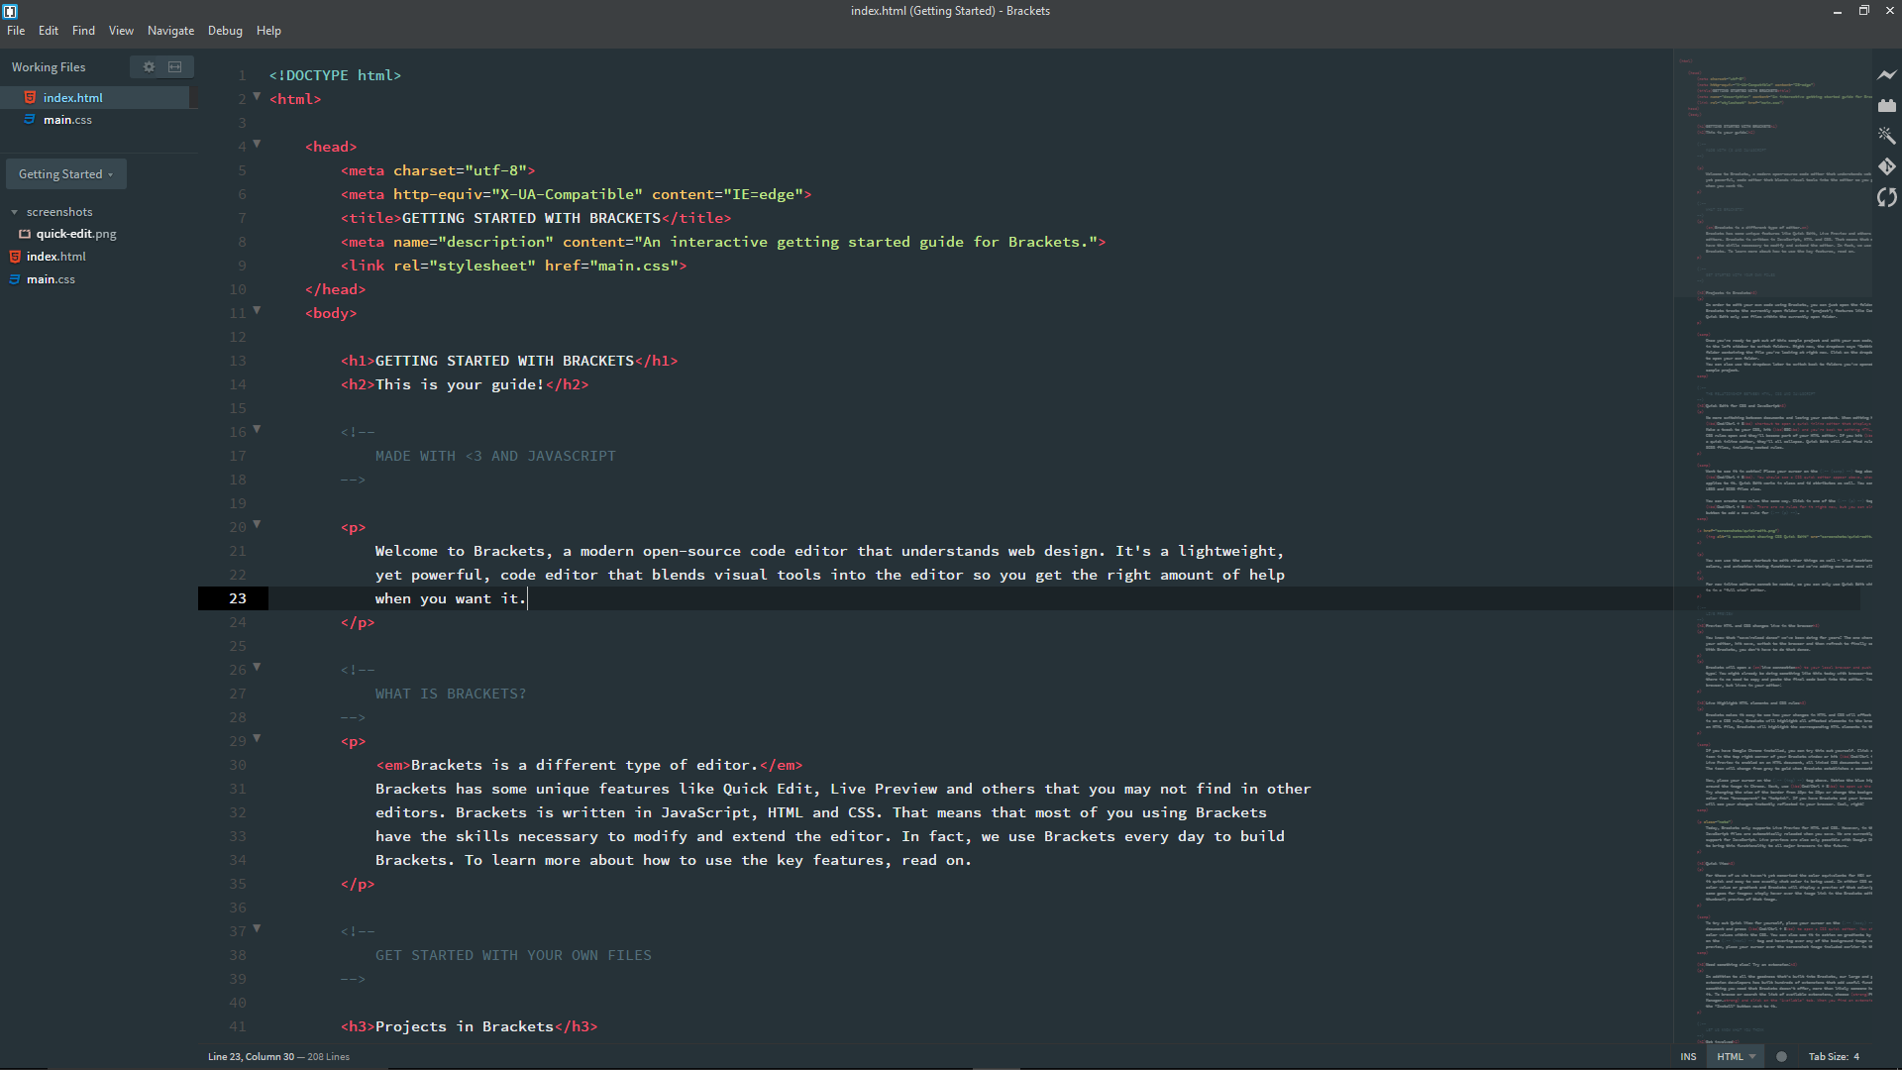Collapse the head tag fold marker
Screen dimensions: 1902x1070
tap(257, 145)
